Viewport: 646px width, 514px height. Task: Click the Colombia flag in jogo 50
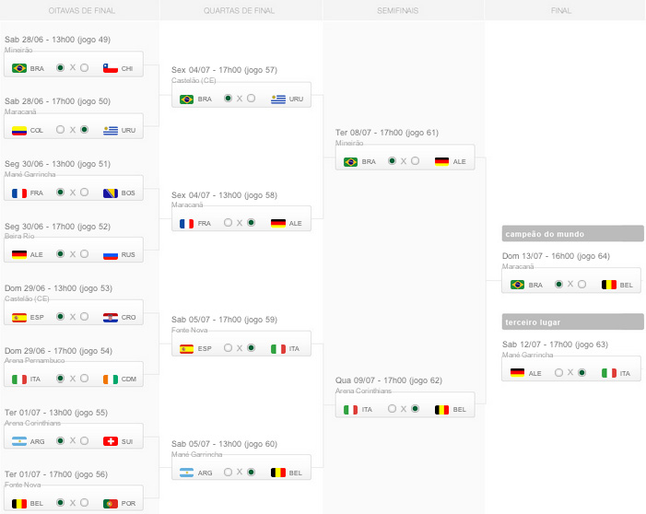point(19,130)
